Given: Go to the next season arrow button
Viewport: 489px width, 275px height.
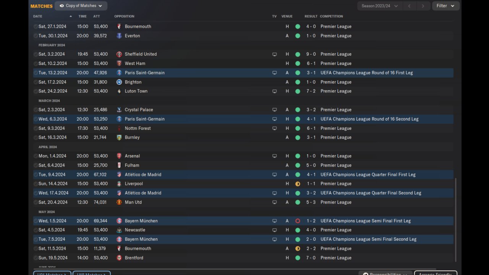Looking at the screenshot, I should click(423, 6).
